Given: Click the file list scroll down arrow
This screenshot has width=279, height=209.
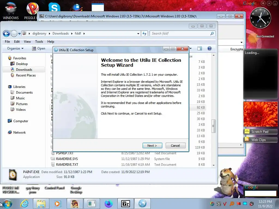Looking at the screenshot, I should [x=214, y=165].
